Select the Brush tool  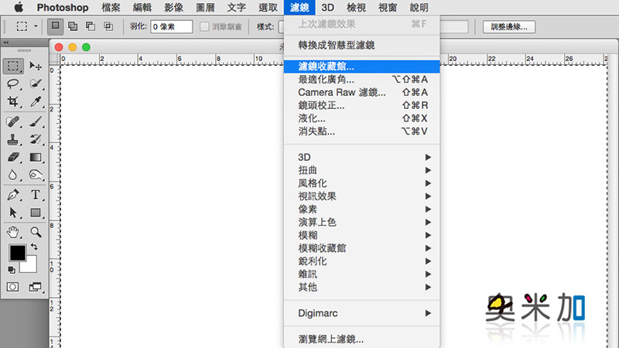[x=36, y=121]
